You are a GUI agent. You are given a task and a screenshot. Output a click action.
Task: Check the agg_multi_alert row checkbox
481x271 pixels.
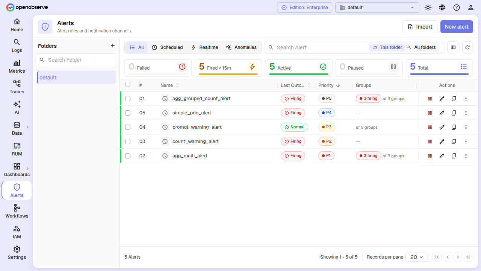point(128,156)
